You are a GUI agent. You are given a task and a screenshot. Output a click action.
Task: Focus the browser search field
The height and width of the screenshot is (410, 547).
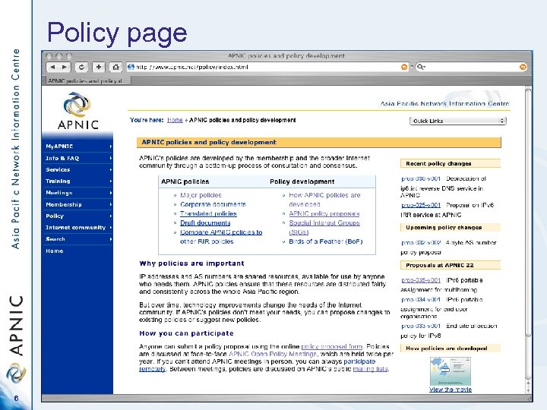(471, 67)
